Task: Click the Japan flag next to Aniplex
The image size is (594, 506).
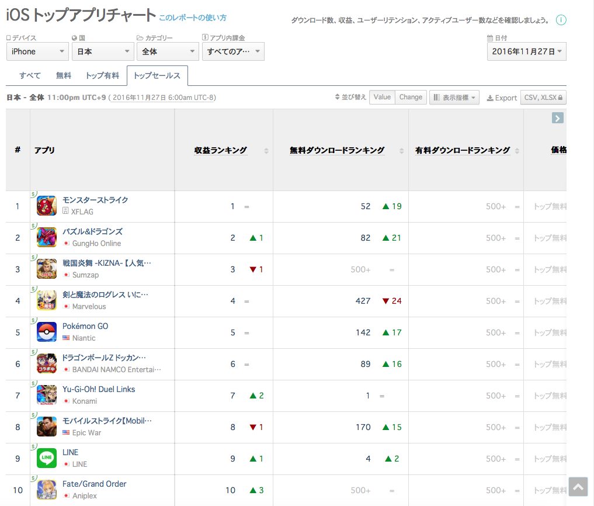Action: click(67, 495)
